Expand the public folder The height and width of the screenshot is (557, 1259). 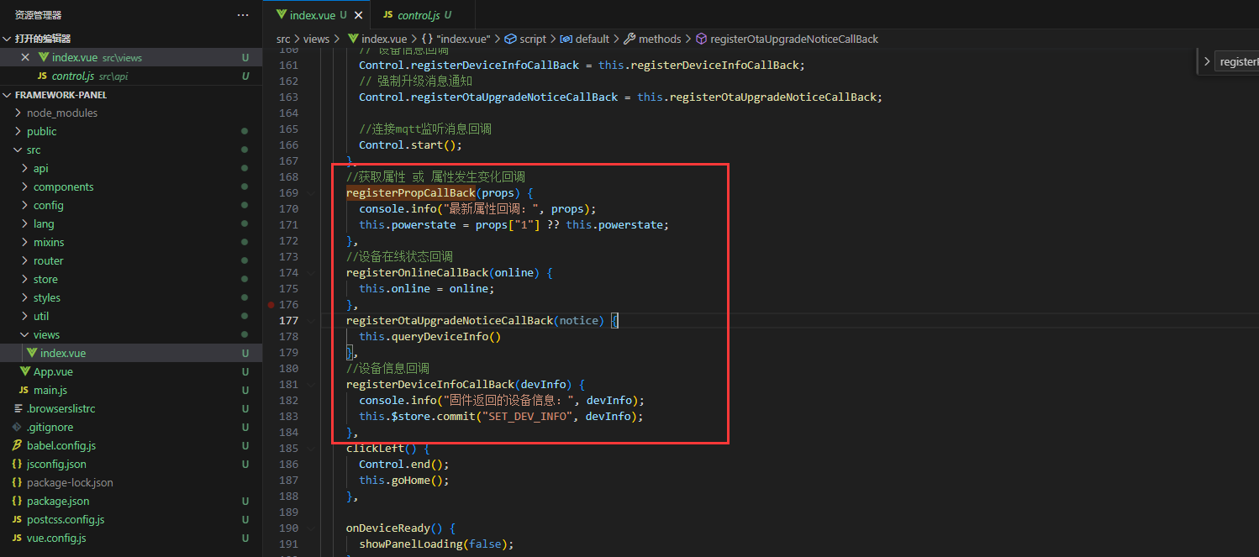click(18, 131)
